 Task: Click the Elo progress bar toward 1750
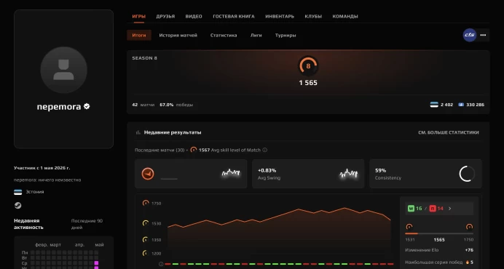tap(439, 233)
